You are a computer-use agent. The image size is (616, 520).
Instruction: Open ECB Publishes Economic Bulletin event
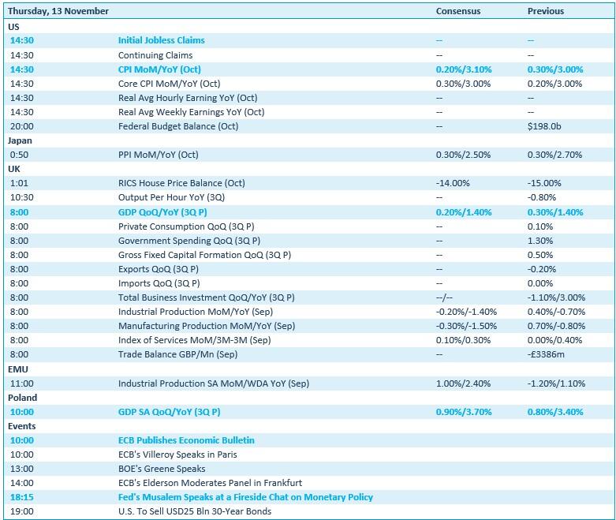coord(186,440)
